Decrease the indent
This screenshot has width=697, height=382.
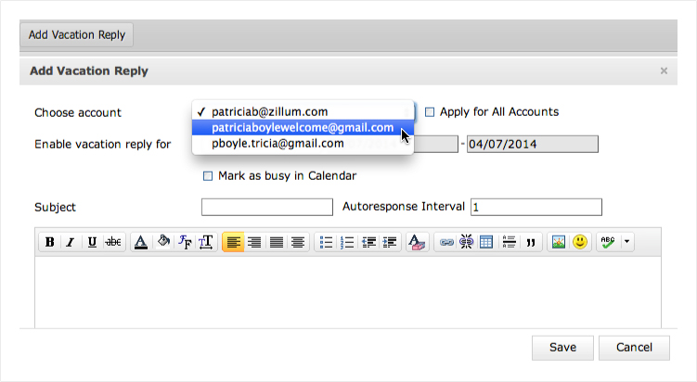point(368,242)
